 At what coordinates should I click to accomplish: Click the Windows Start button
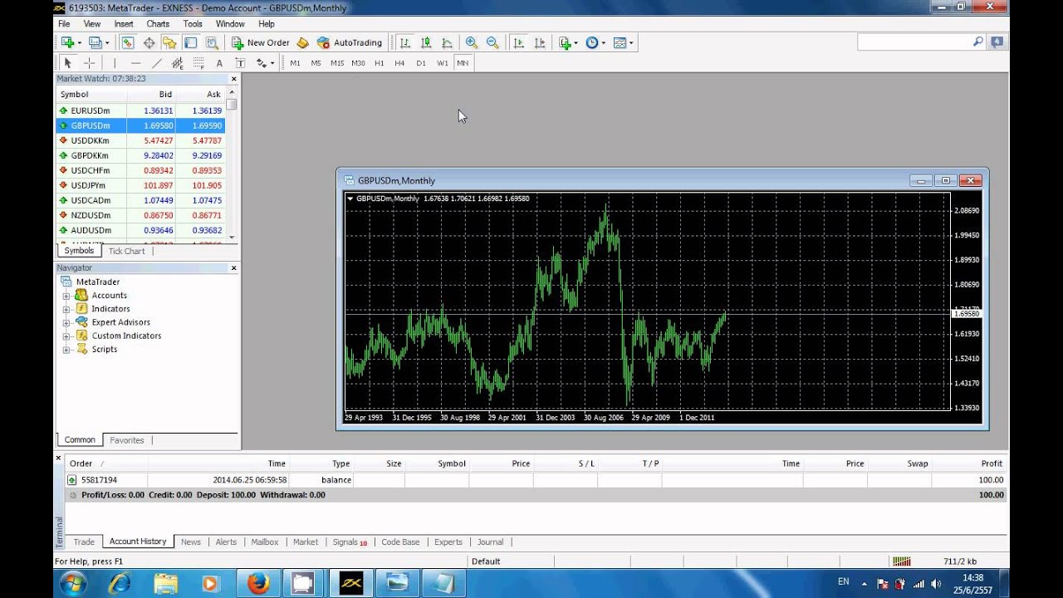[x=71, y=583]
